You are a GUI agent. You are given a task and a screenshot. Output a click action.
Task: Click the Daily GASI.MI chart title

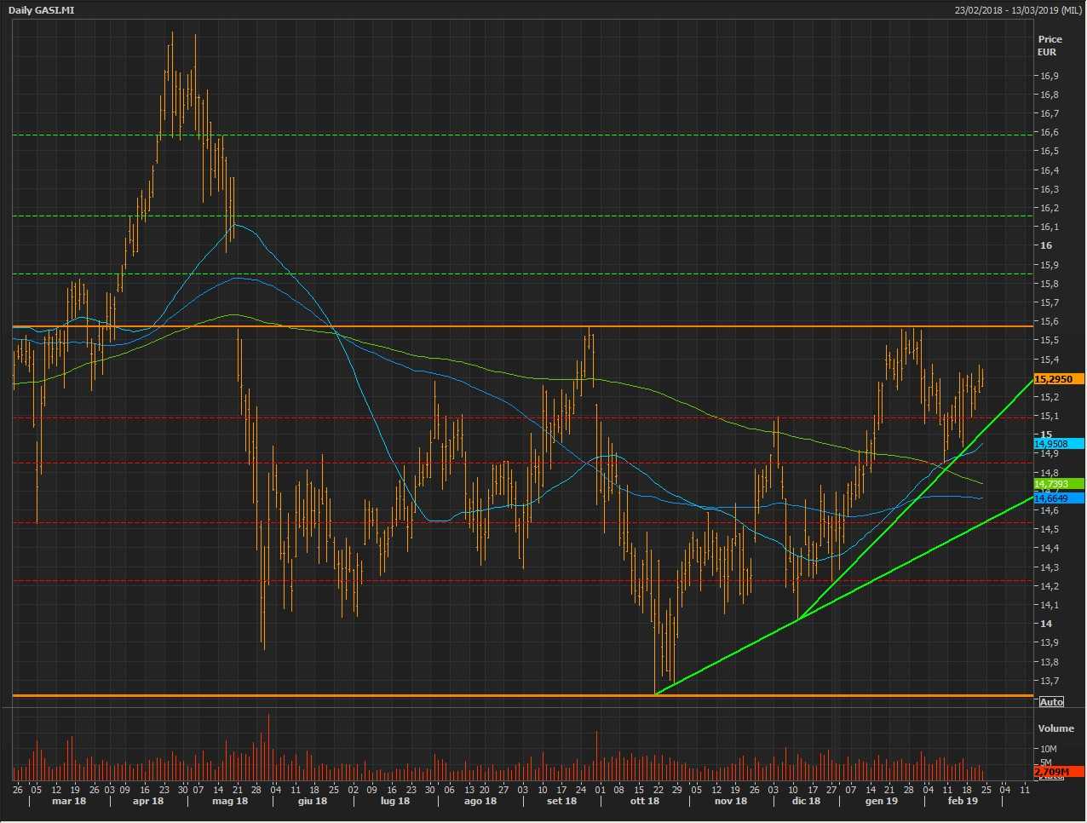tap(39, 9)
